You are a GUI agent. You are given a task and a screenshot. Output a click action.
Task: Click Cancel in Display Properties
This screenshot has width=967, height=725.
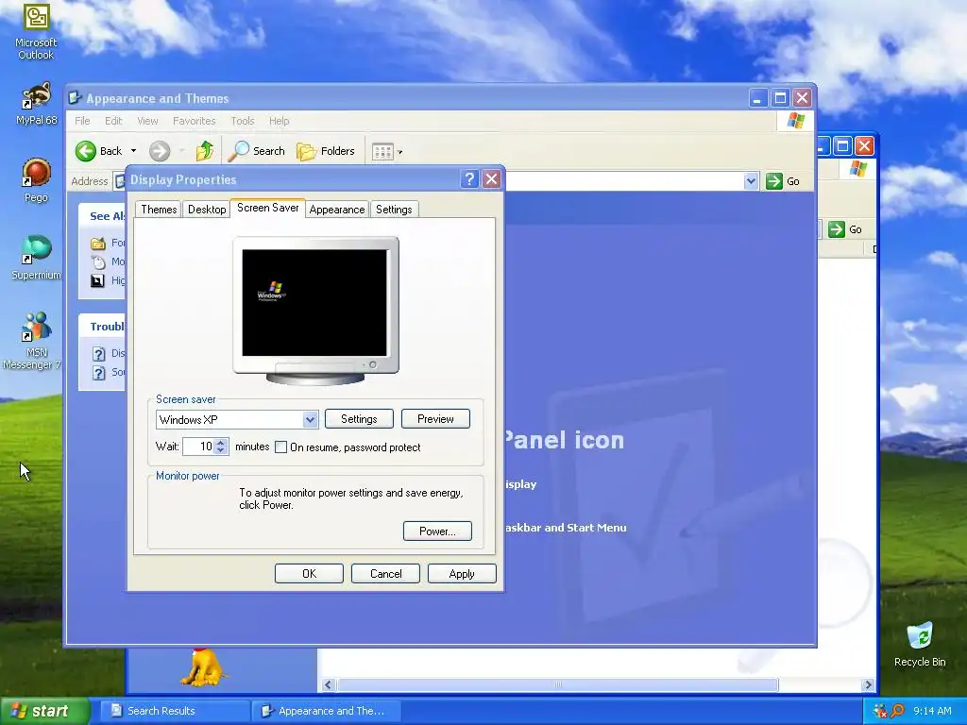point(385,574)
